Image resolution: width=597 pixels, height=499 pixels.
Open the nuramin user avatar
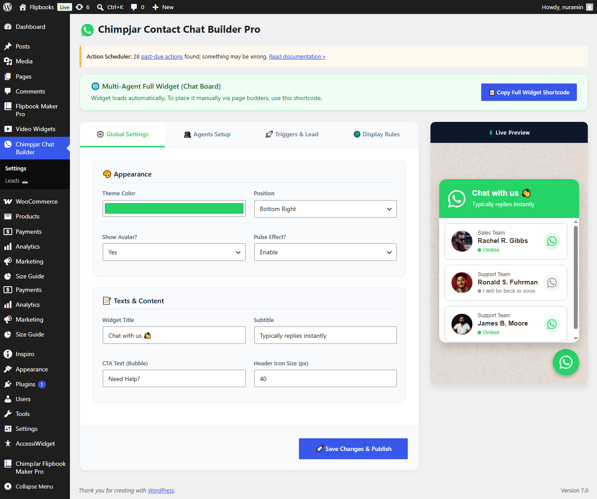pyautogui.click(x=590, y=7)
